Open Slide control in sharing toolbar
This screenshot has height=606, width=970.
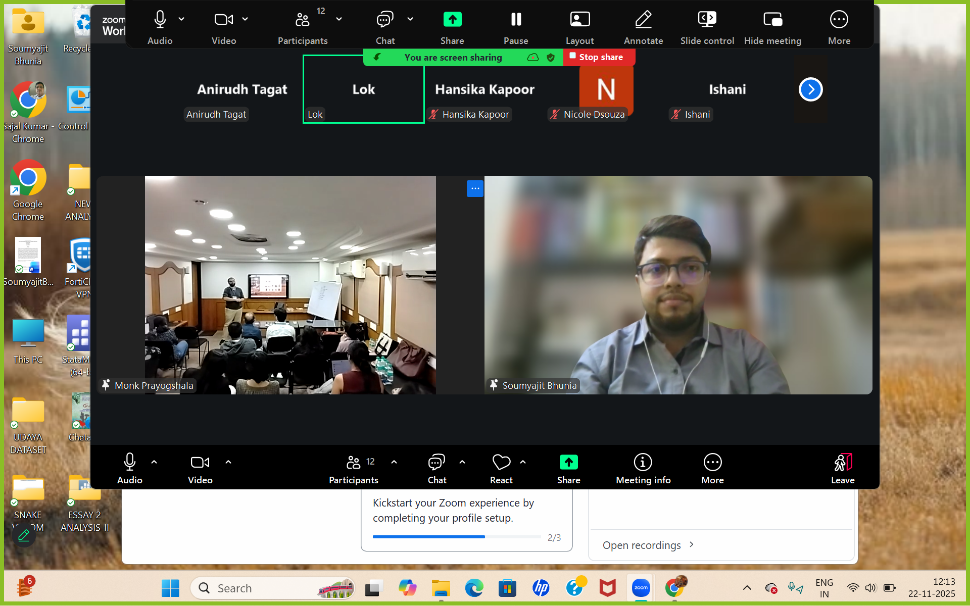click(707, 20)
